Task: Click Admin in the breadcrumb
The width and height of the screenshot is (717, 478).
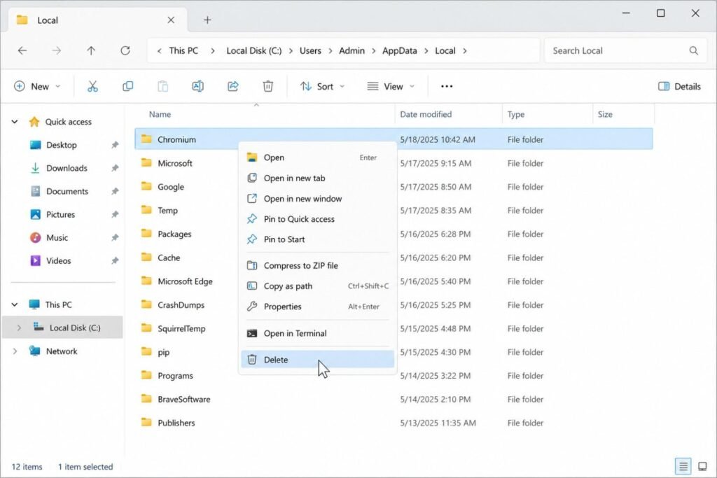Action: (351, 50)
